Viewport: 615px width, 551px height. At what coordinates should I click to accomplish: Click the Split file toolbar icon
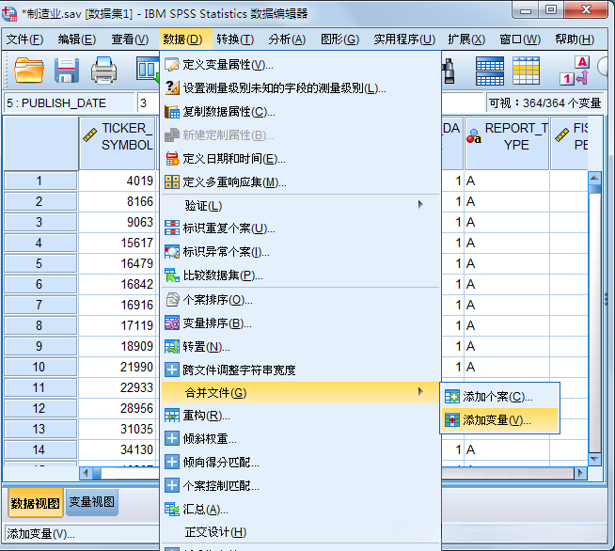pyautogui.click(x=489, y=71)
